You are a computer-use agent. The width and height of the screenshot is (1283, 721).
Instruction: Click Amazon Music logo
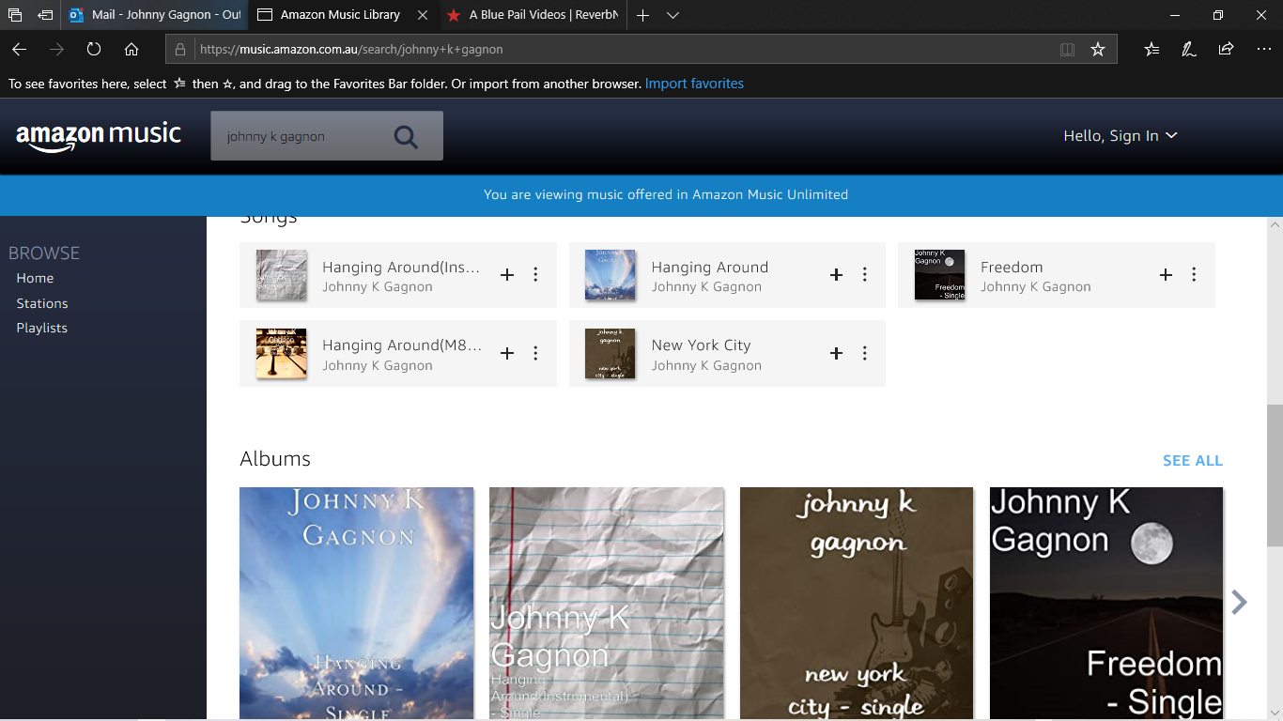99,135
